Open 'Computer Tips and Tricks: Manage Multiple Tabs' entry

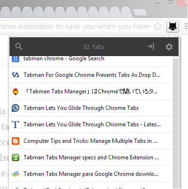[91, 141]
